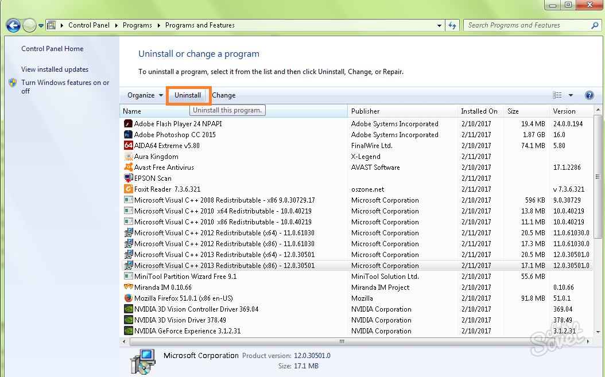Image resolution: width=605 pixels, height=377 pixels.
Task: Click the Forward navigation arrow
Action: click(29, 26)
